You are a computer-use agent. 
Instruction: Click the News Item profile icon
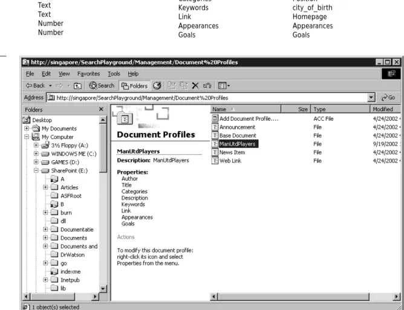(x=215, y=152)
